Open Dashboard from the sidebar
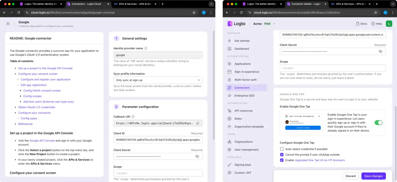397x182 pixels. pyautogui.click(x=241, y=48)
